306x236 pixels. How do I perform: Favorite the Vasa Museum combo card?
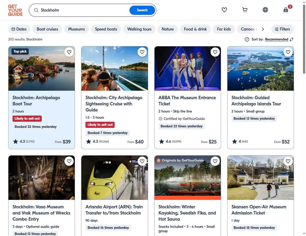pyautogui.click(x=69, y=161)
